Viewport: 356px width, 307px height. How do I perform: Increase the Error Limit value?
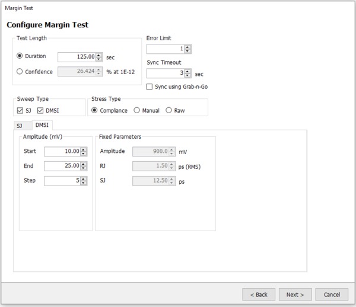pyautogui.click(x=187, y=47)
